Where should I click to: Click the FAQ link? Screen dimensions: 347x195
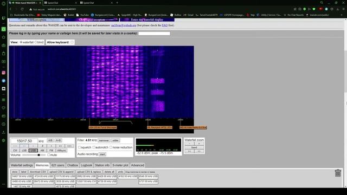coord(165,25)
